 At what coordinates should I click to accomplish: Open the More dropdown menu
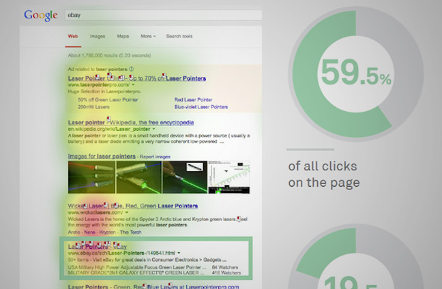click(148, 36)
